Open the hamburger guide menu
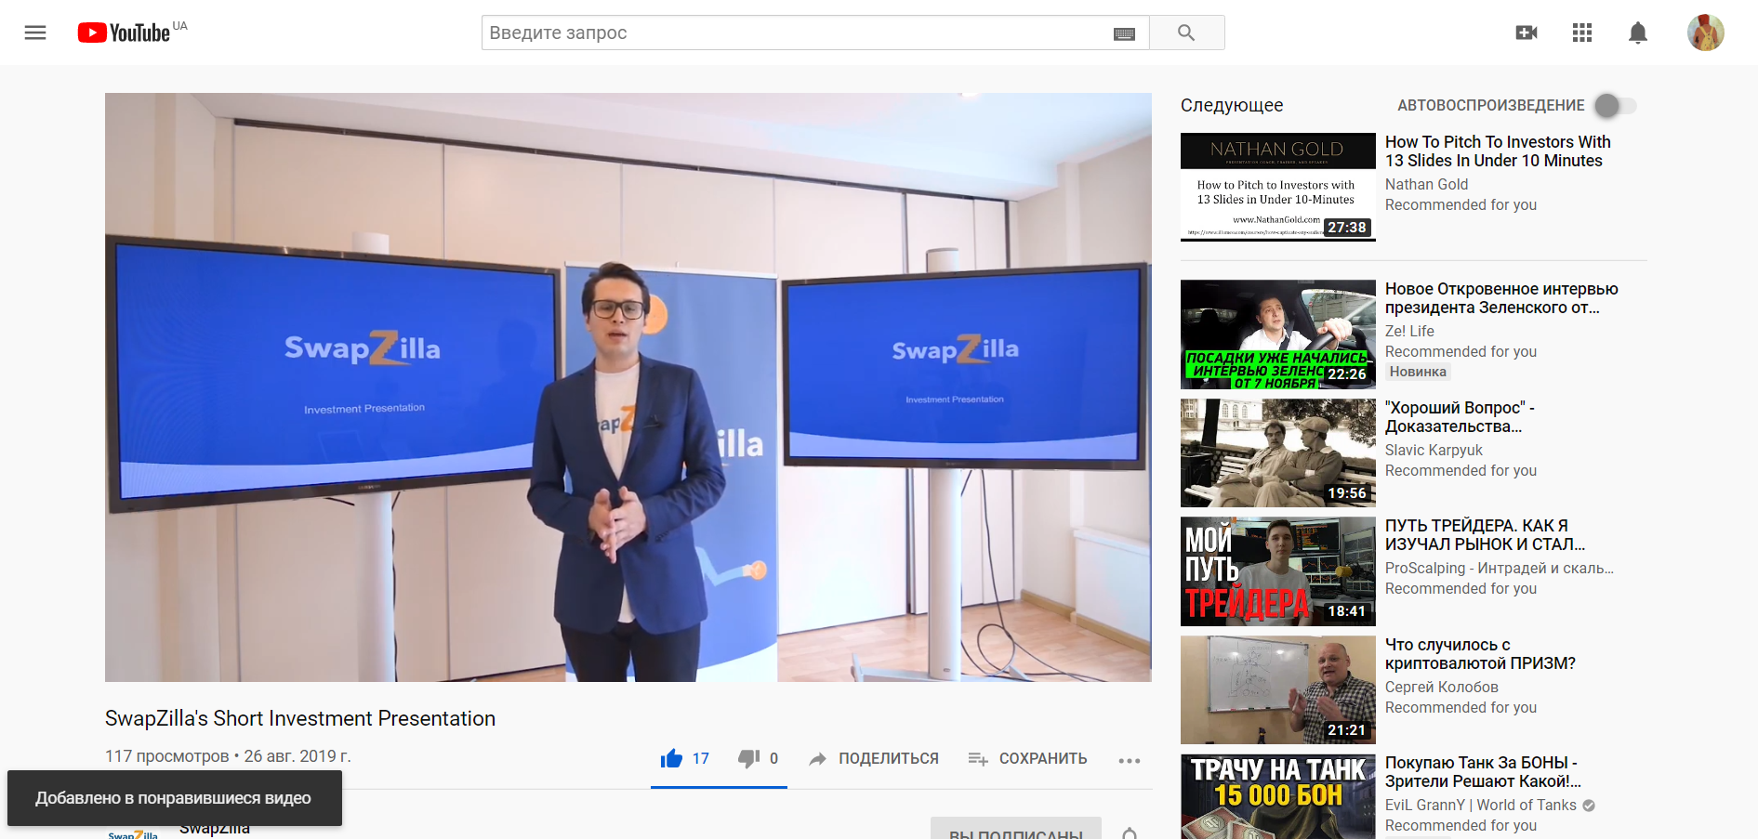Viewport: 1758px width, 839px height. (35, 33)
